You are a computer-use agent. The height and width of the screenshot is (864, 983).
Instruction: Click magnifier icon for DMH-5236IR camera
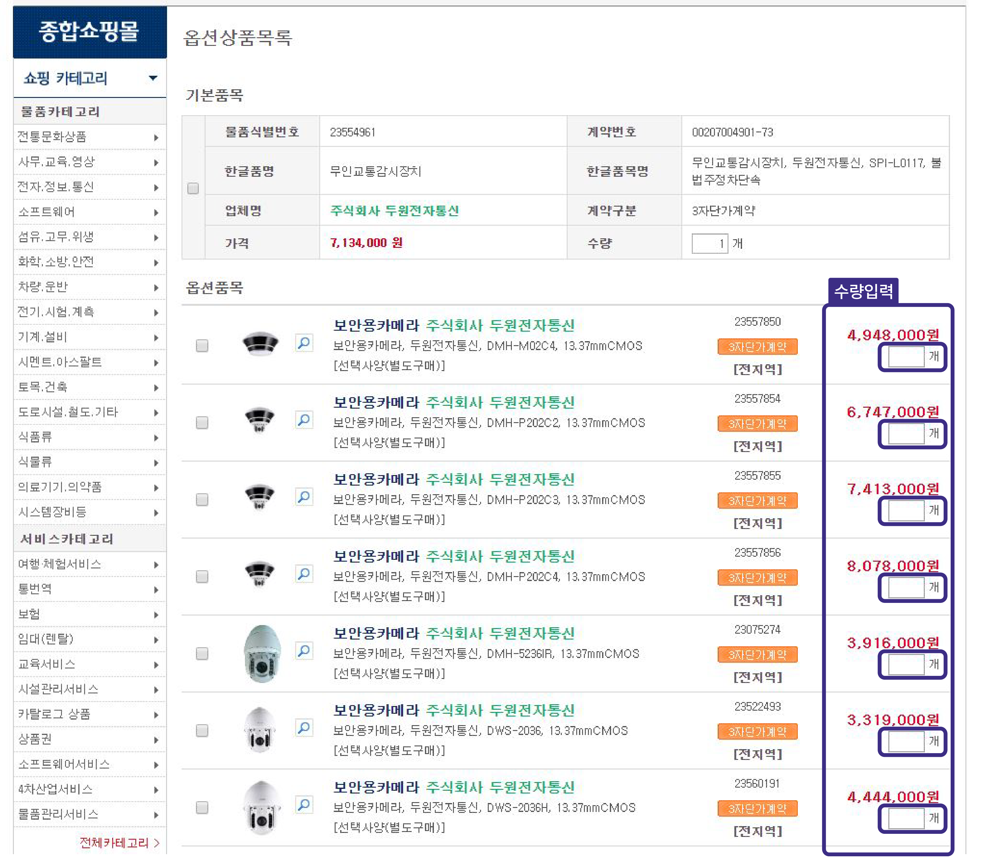[x=304, y=651]
